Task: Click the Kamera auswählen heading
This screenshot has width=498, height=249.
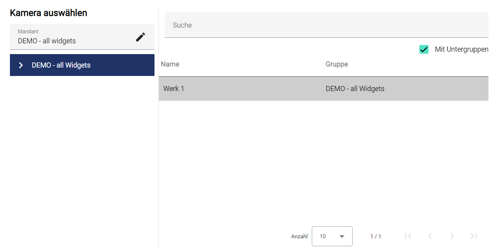Action: click(48, 13)
